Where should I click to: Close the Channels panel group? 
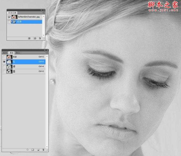[47, 50]
